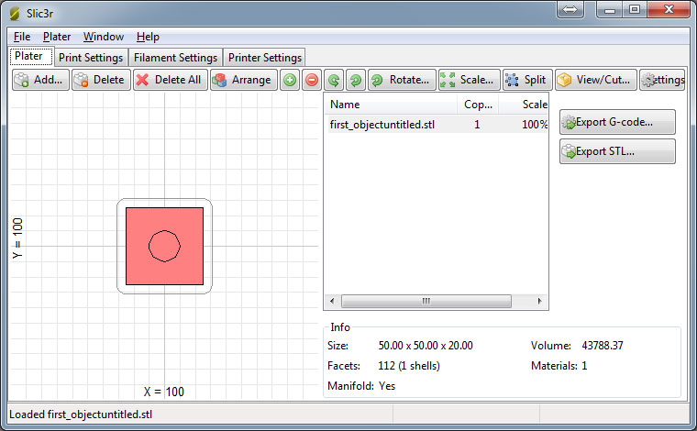This screenshot has width=697, height=431.
Task: Open object Settings toolbar button
Action: [662, 80]
